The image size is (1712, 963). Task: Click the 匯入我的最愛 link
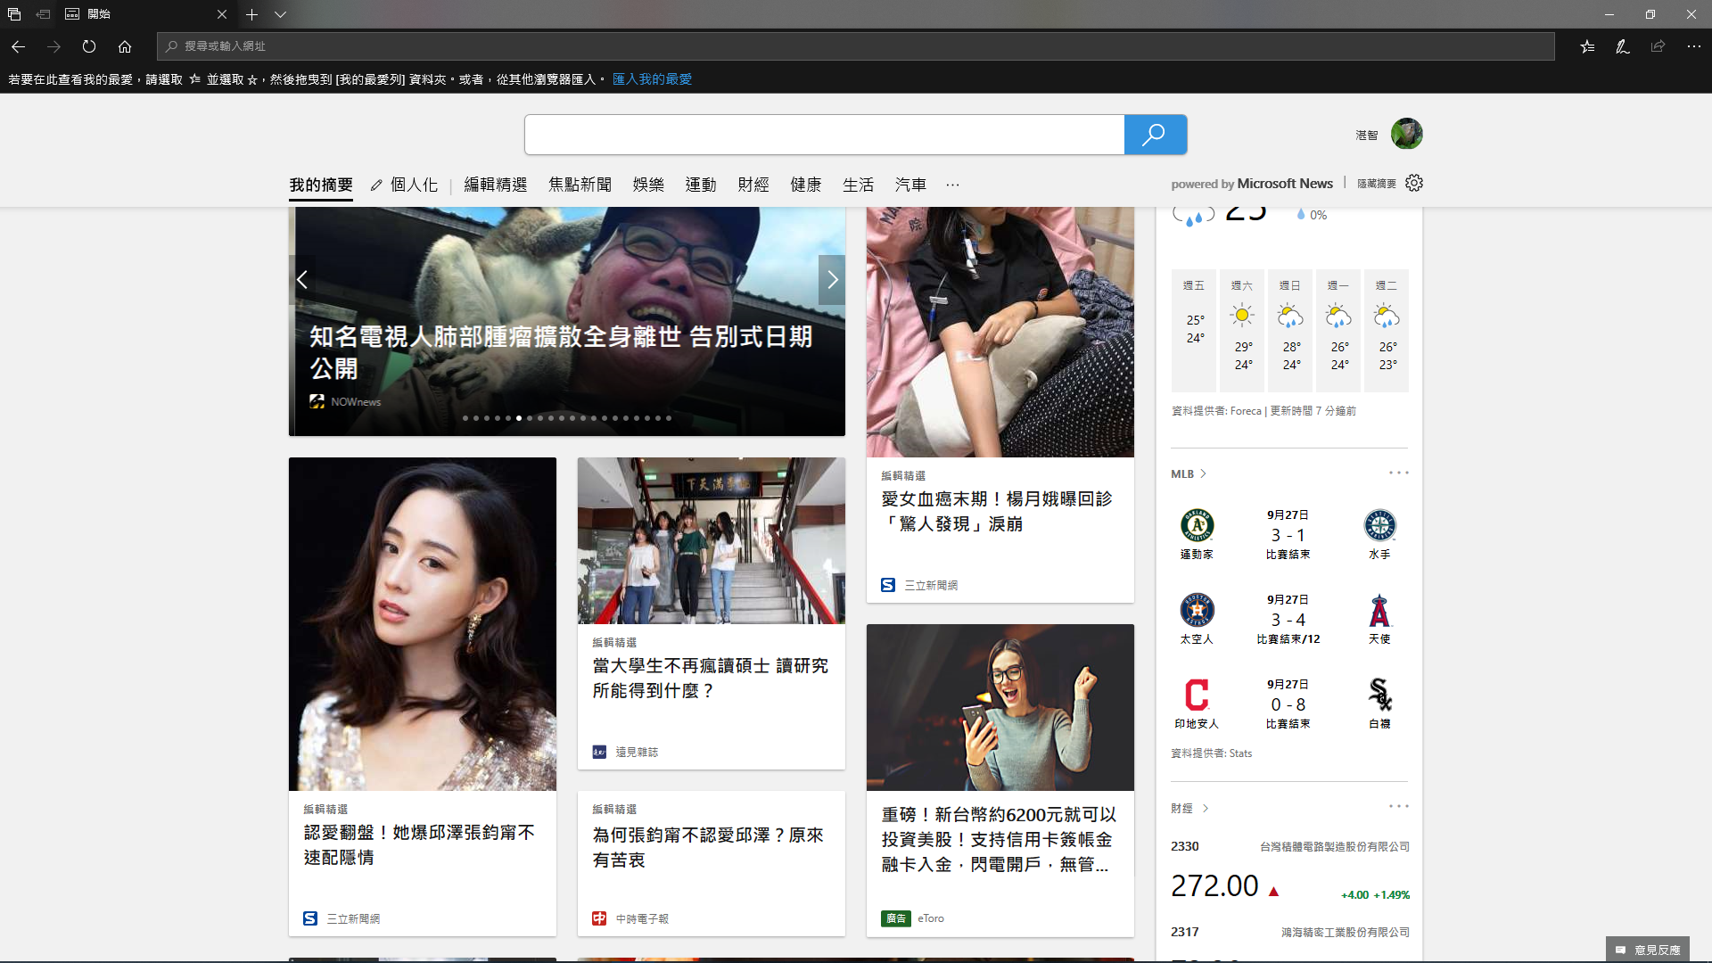[x=652, y=79]
